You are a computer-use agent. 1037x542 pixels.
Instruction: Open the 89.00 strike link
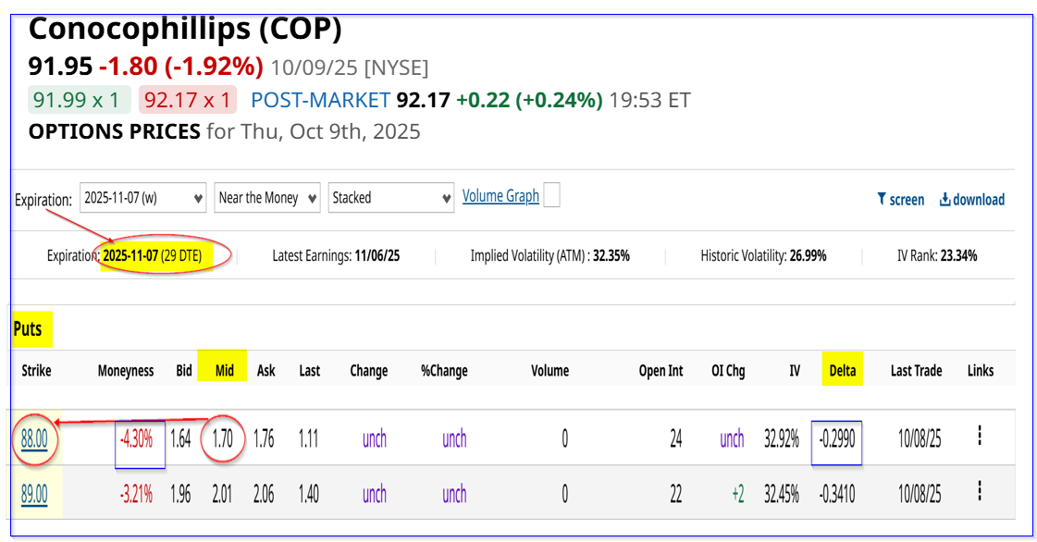(x=34, y=494)
